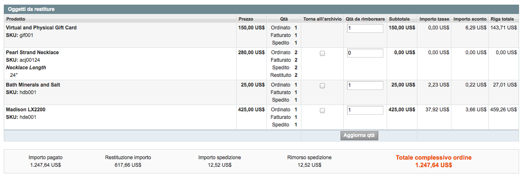
Task: Select refund quantity input for Bath Minerals and Salt
Action: coord(365,85)
